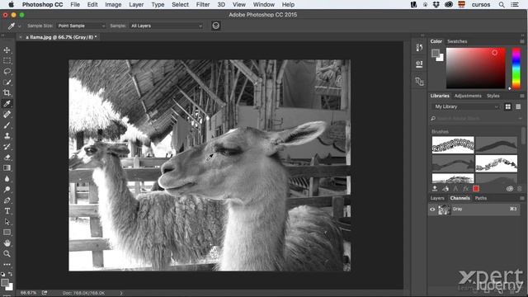Open the tool preset picker arrow
The height and width of the screenshot is (297, 528).
pos(20,26)
